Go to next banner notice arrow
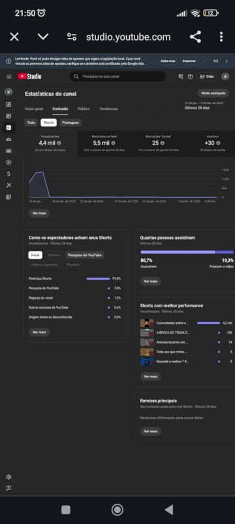Viewport: 235px width, 524px height. (x=227, y=61)
